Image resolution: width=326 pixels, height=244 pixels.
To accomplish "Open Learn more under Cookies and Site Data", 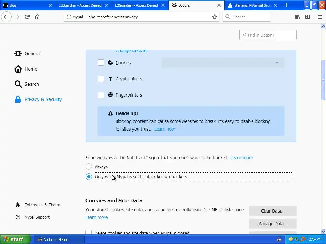I will (x=96, y=217).
